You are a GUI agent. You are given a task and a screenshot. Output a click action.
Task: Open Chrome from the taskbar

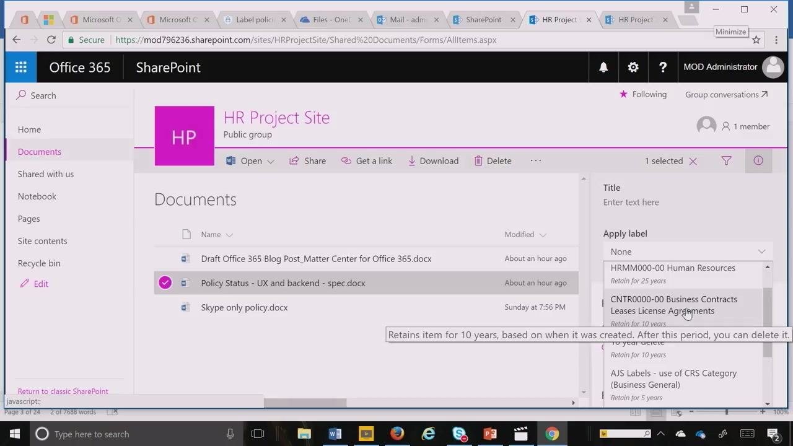[x=552, y=434]
